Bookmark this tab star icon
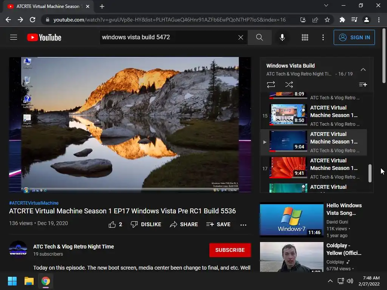 tap(327, 20)
